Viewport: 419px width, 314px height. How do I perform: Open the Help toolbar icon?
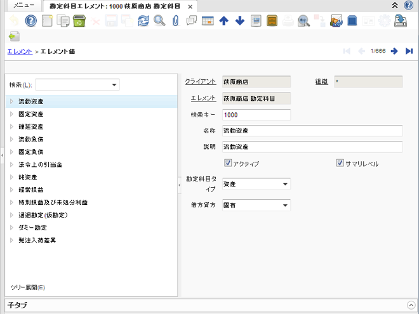click(x=30, y=20)
